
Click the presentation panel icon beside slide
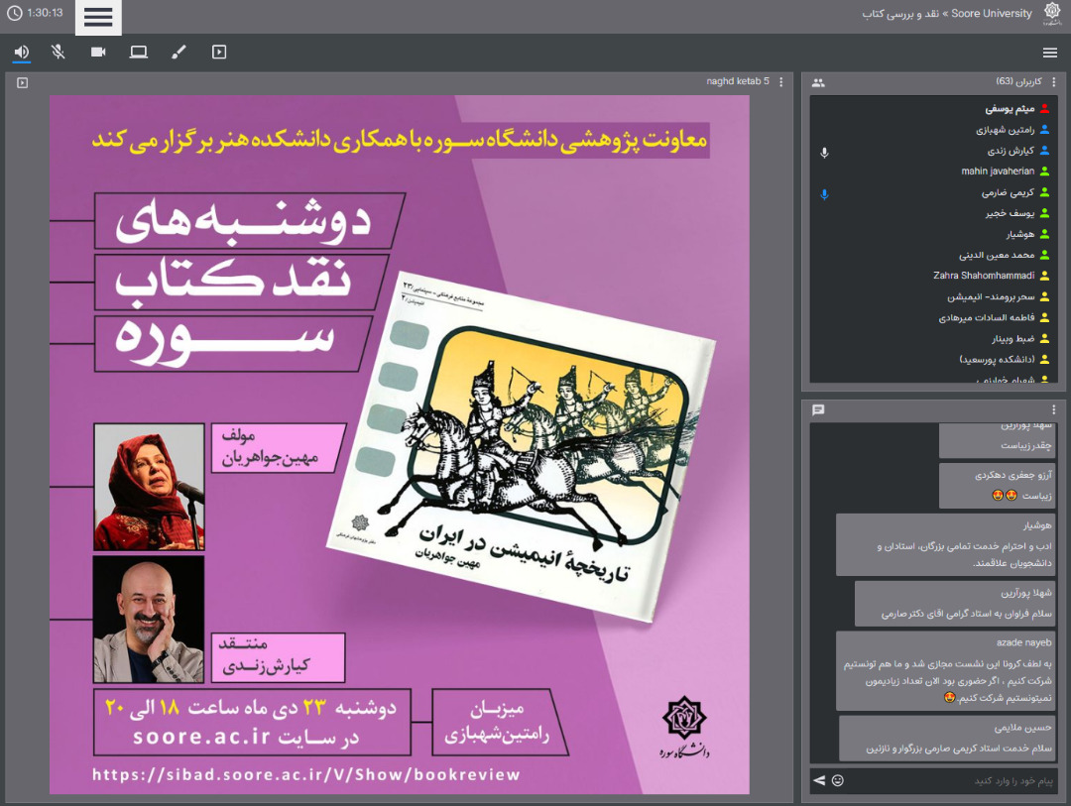pos(23,82)
